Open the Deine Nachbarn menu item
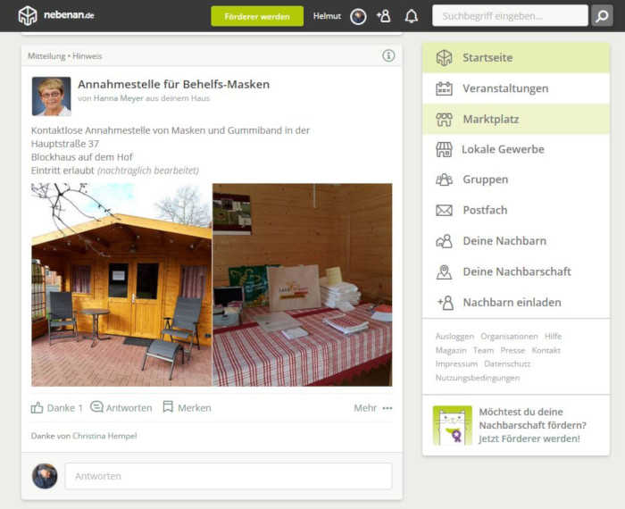625x509 pixels. click(x=516, y=241)
